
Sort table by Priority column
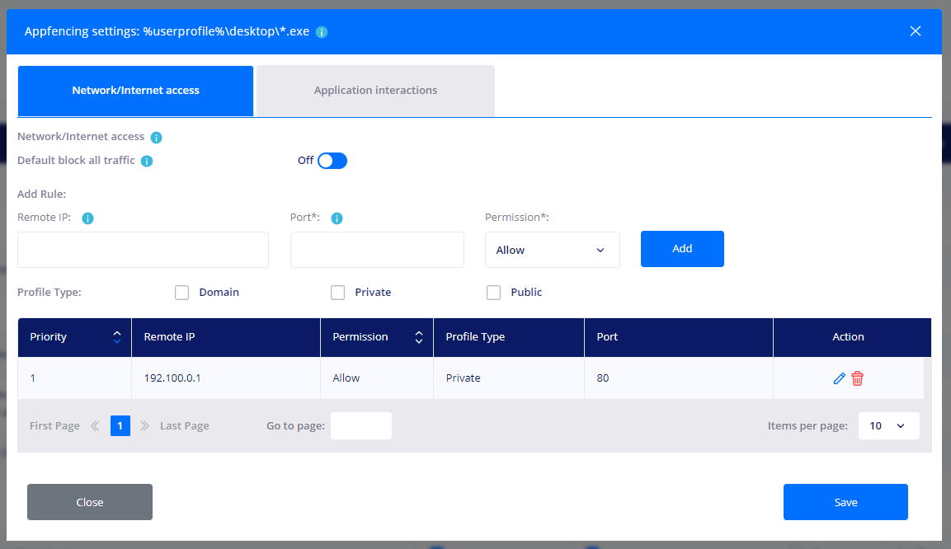tap(116, 337)
